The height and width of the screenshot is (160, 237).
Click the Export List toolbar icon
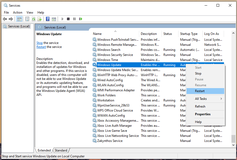click(40, 19)
